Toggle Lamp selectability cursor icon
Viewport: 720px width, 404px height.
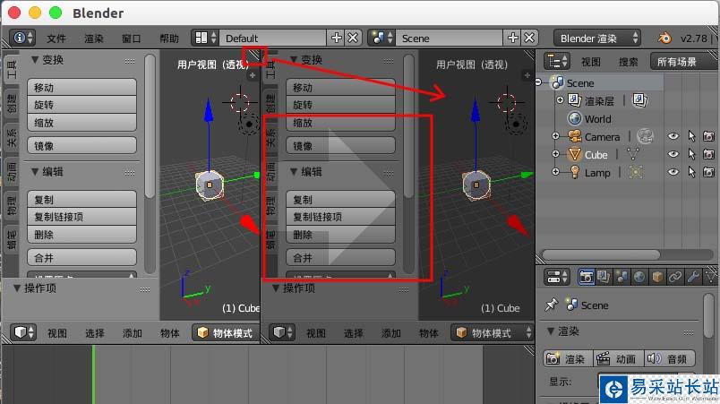click(x=691, y=172)
